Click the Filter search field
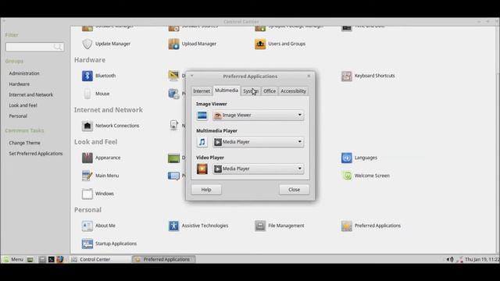 tap(34, 47)
